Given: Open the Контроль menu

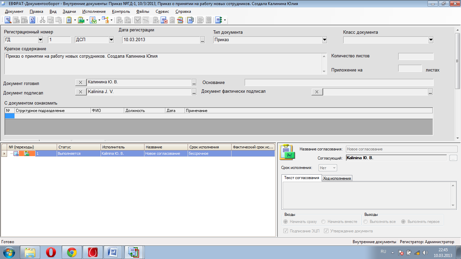Looking at the screenshot, I should pos(121,11).
